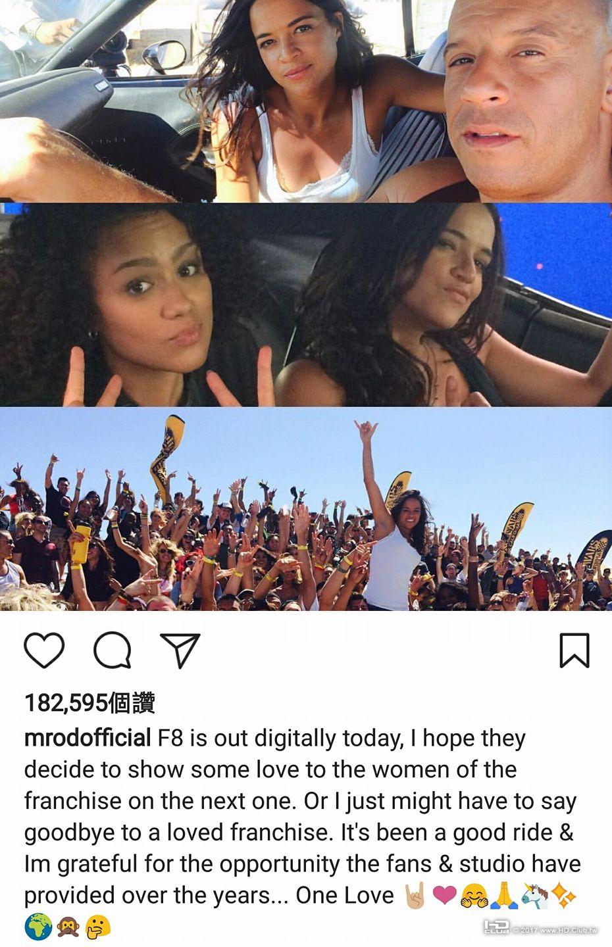The image size is (612, 947).
Task: Open the mrodofficial profile link
Action: pyautogui.click(x=88, y=738)
